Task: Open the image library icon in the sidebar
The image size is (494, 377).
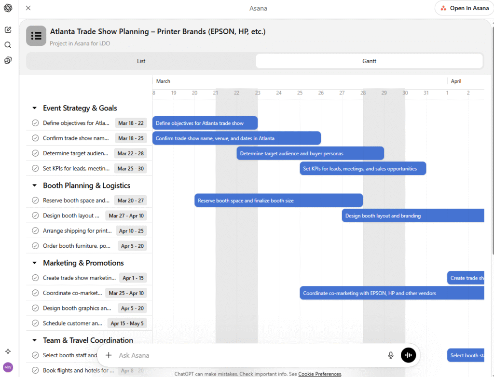Action: (8, 60)
